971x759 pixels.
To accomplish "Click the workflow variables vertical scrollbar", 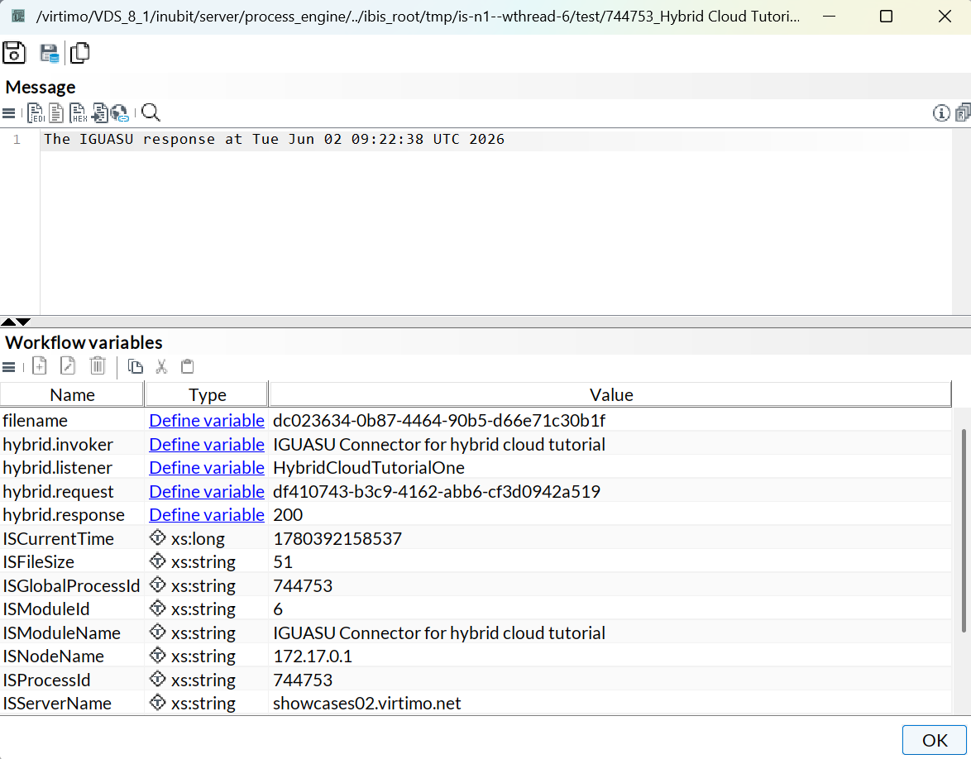I will 963,531.
